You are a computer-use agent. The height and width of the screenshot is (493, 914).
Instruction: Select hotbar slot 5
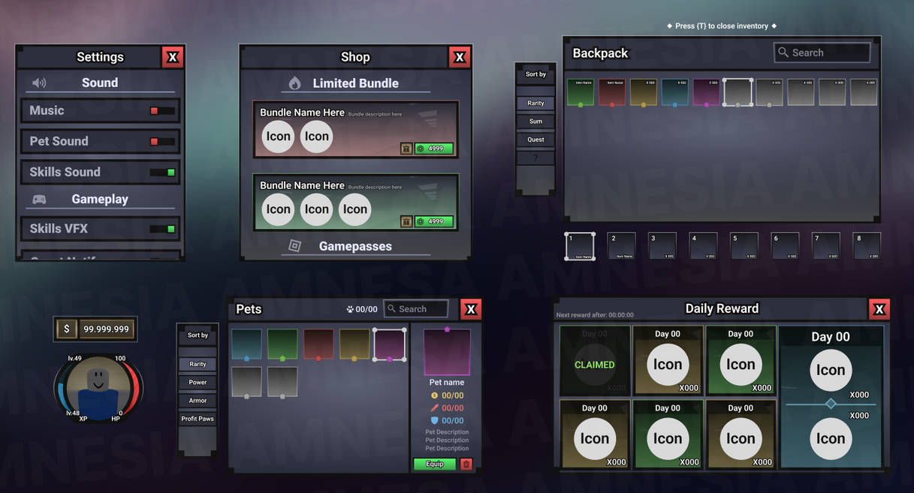[x=744, y=246]
